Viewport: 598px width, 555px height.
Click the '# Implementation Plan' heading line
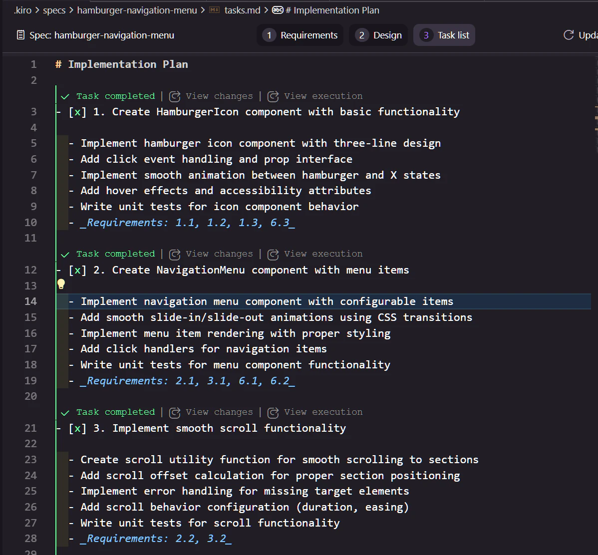122,64
